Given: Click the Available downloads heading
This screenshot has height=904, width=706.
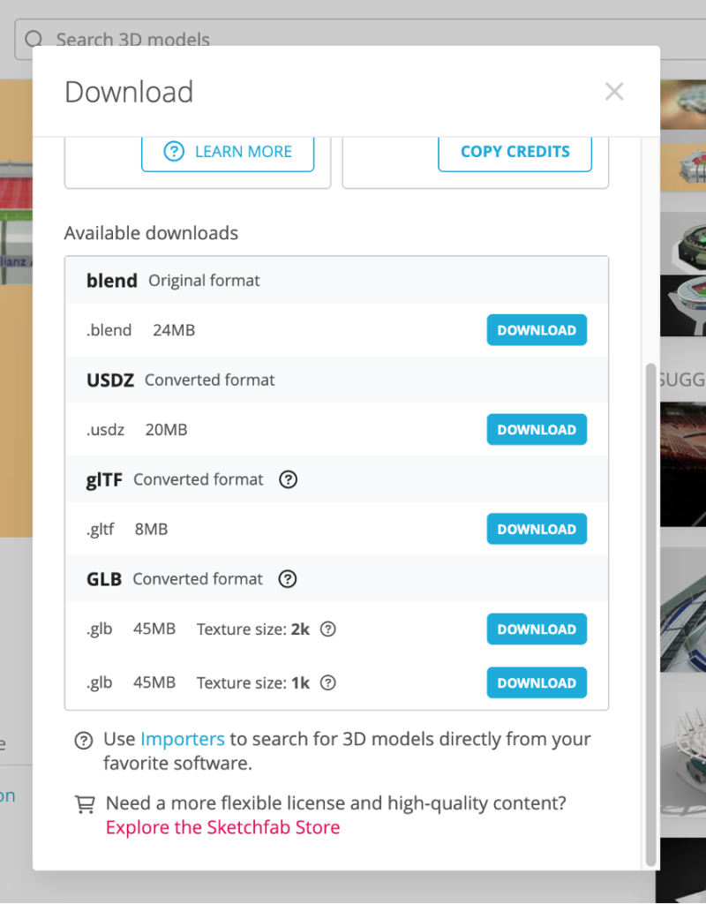Looking at the screenshot, I should (151, 233).
